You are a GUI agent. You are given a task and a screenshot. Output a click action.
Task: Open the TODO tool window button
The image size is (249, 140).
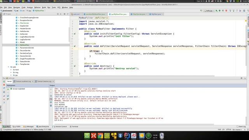coord(17,126)
